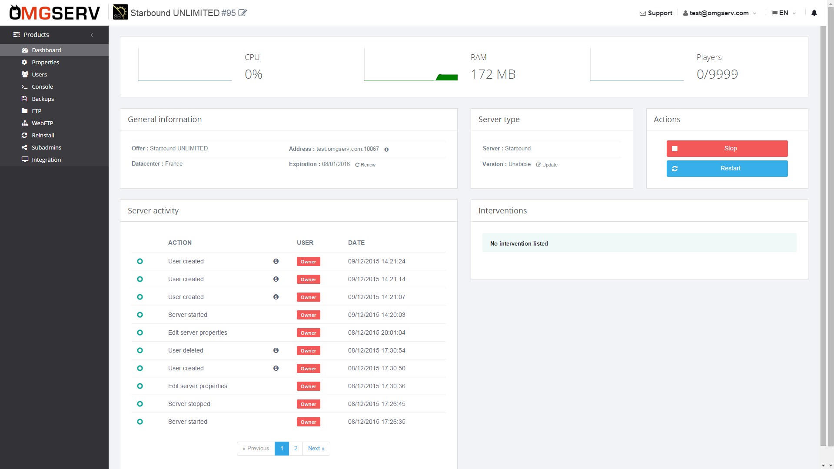Click the Dashboard gauge icon
This screenshot has width=834, height=469.
pos(25,50)
